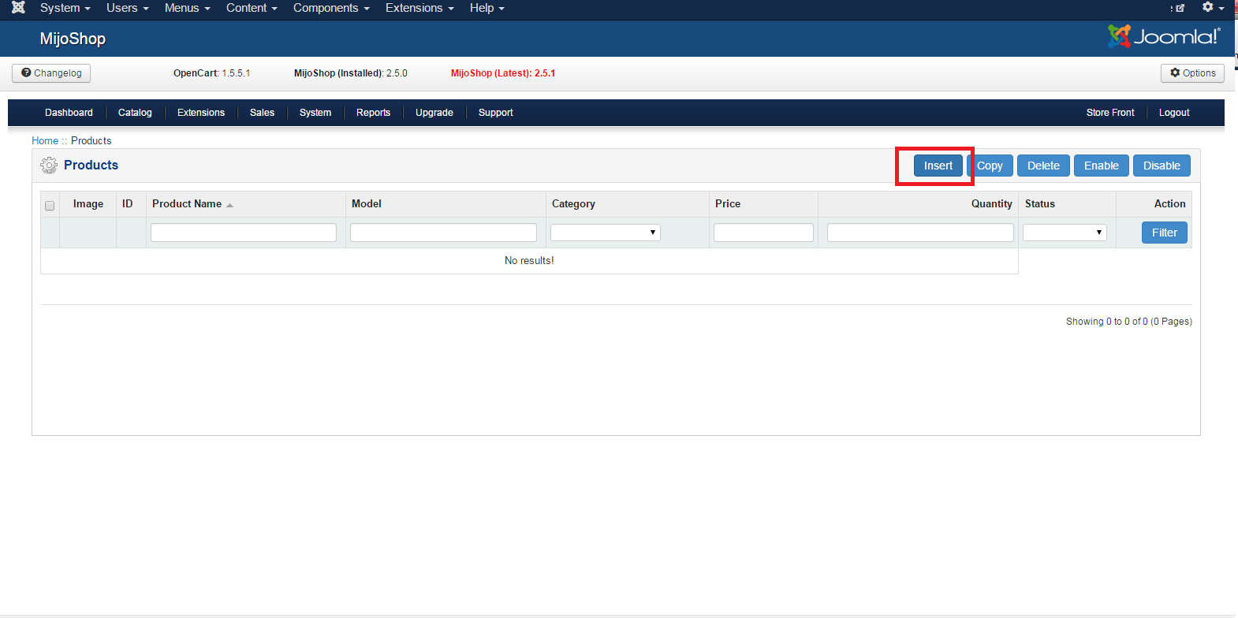1238x618 pixels.
Task: Open the Extensions top menu
Action: click(420, 8)
